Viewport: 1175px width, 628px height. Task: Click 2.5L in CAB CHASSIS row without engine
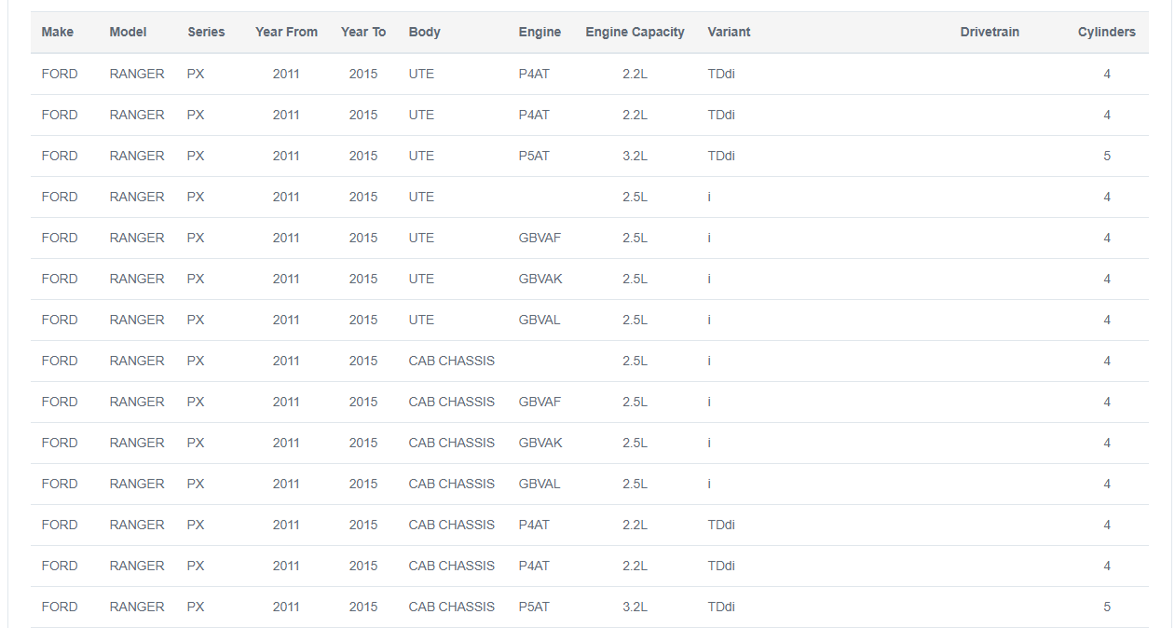coord(635,361)
